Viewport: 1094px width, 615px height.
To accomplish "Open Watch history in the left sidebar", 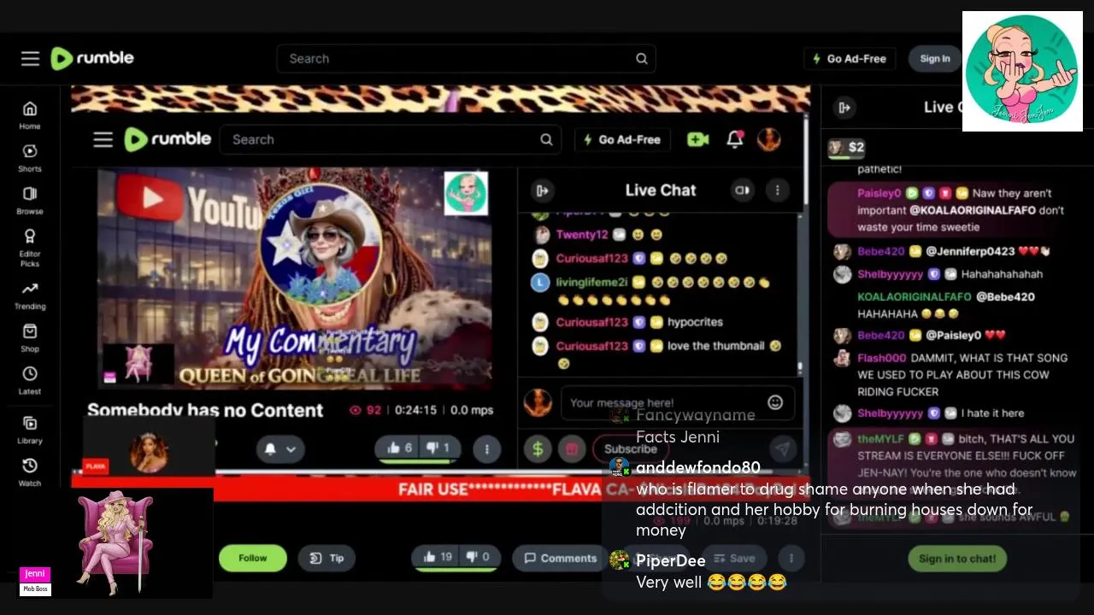I will (x=30, y=471).
